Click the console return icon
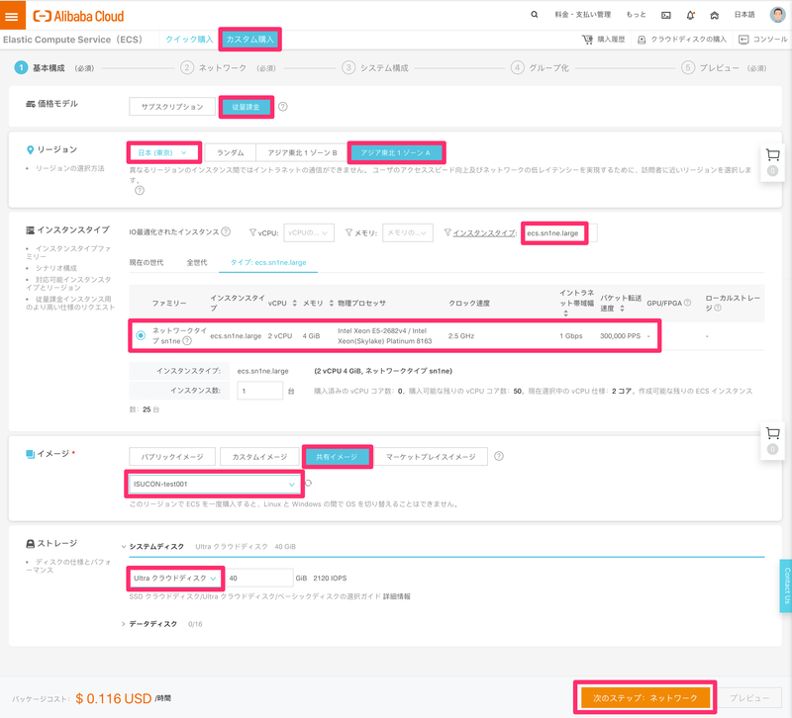This screenshot has height=718, width=792. click(743, 40)
